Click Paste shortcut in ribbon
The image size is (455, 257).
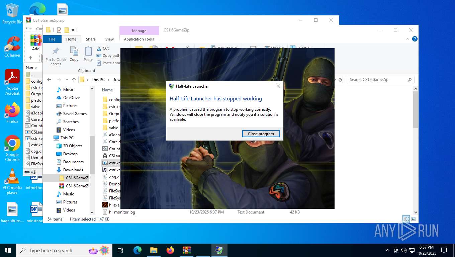(x=108, y=63)
